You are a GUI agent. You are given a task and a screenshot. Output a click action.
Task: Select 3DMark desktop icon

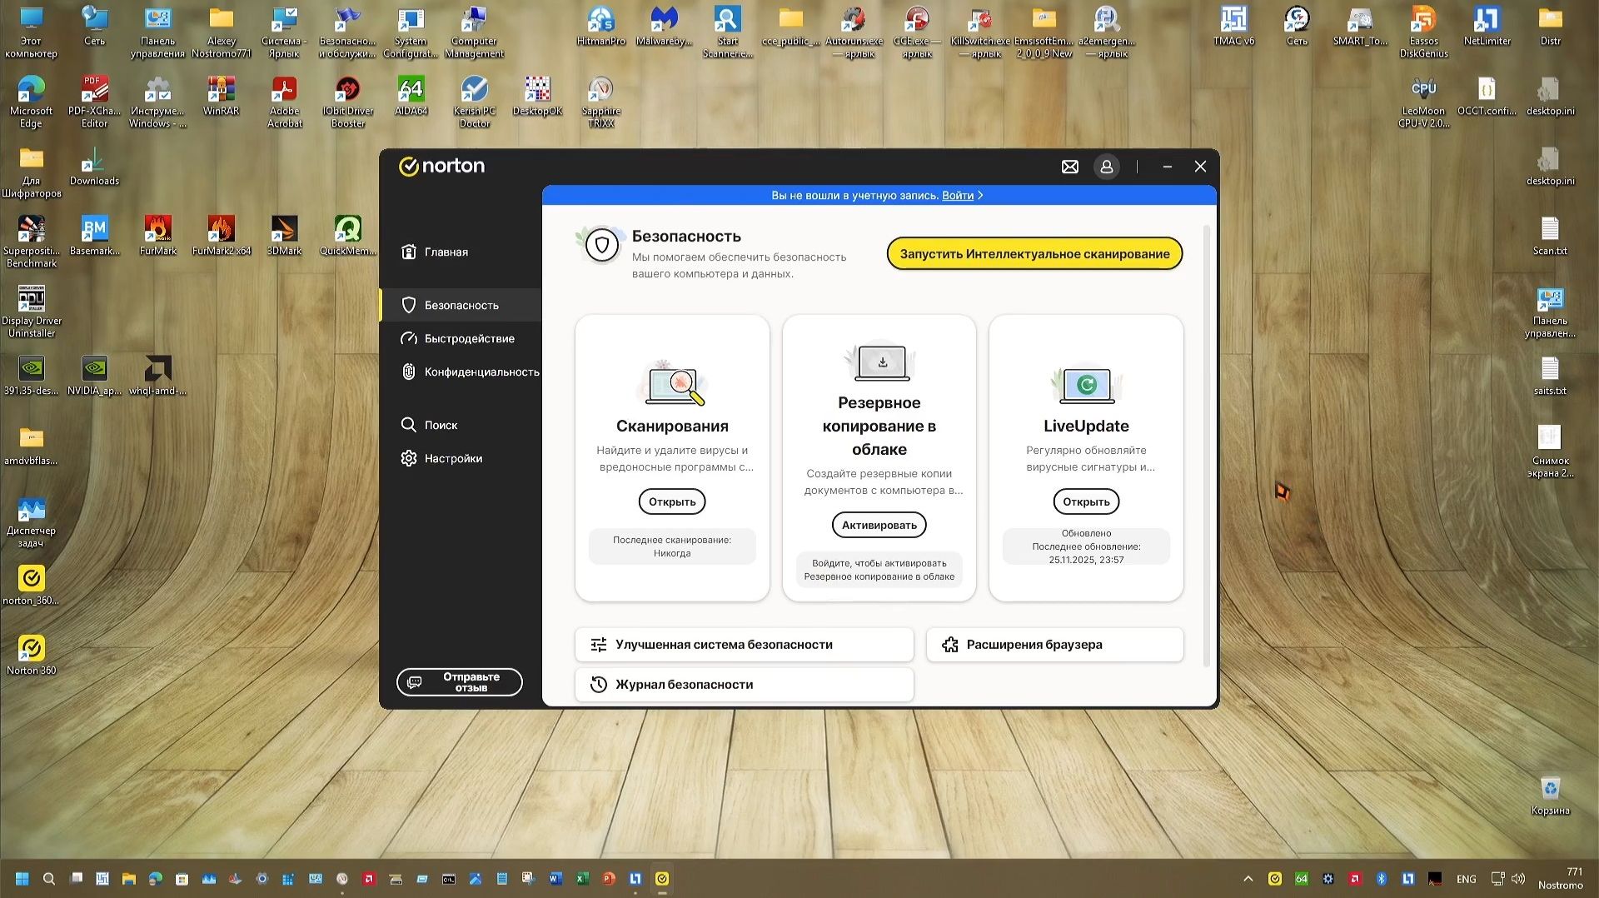[285, 236]
